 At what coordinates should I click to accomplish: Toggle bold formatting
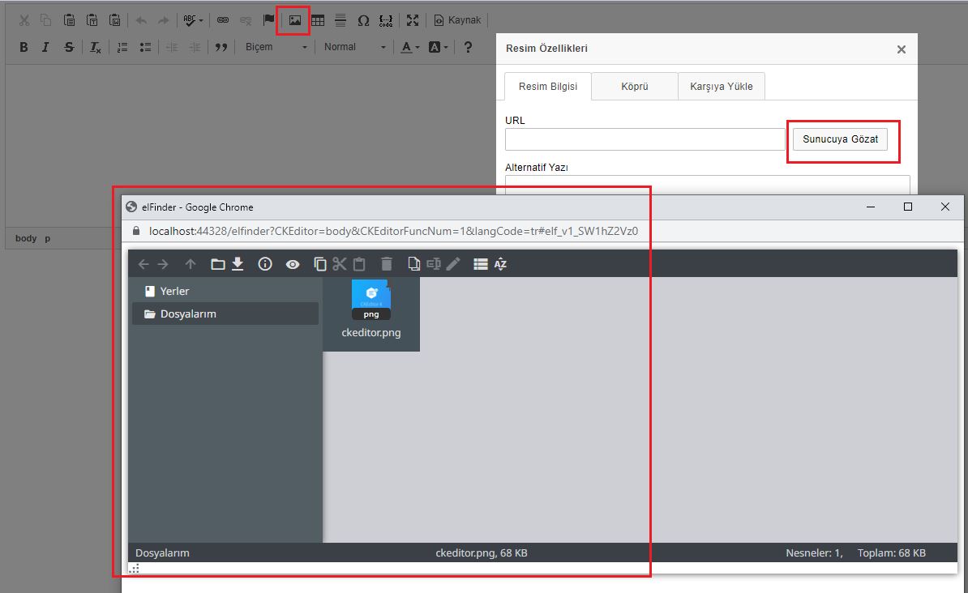[x=24, y=47]
